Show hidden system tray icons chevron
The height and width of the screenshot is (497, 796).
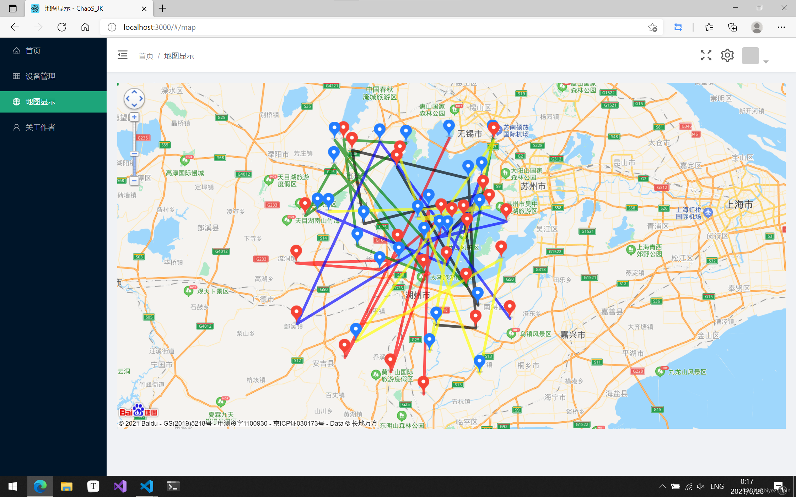pyautogui.click(x=662, y=486)
